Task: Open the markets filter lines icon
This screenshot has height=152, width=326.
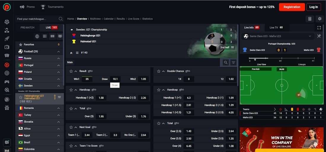Action: pyautogui.click(x=234, y=62)
